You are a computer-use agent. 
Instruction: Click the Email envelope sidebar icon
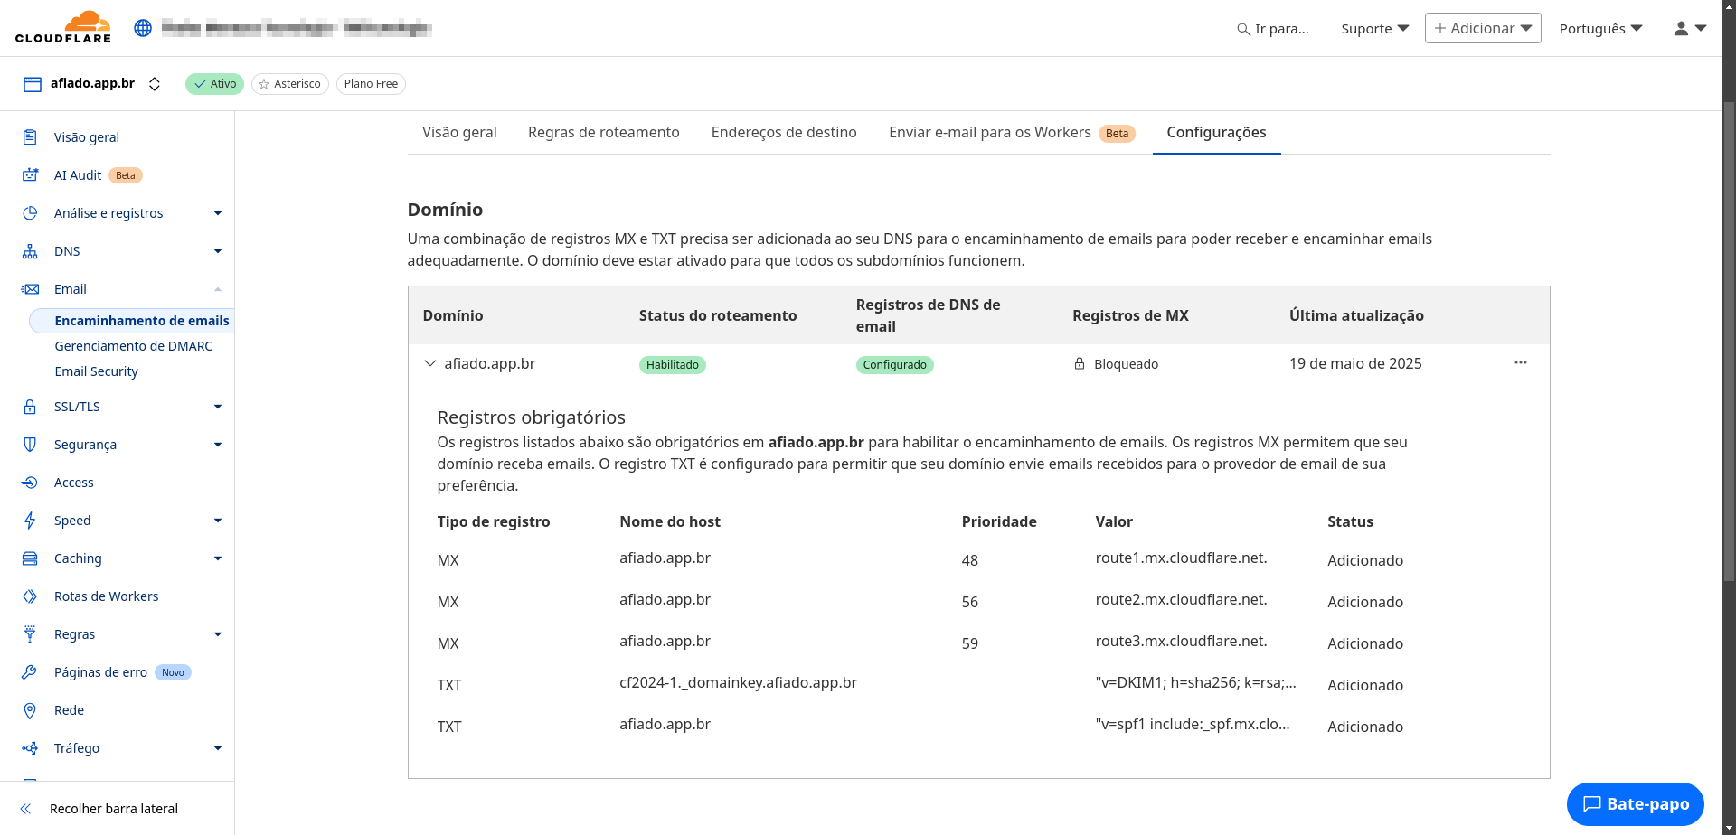point(30,289)
